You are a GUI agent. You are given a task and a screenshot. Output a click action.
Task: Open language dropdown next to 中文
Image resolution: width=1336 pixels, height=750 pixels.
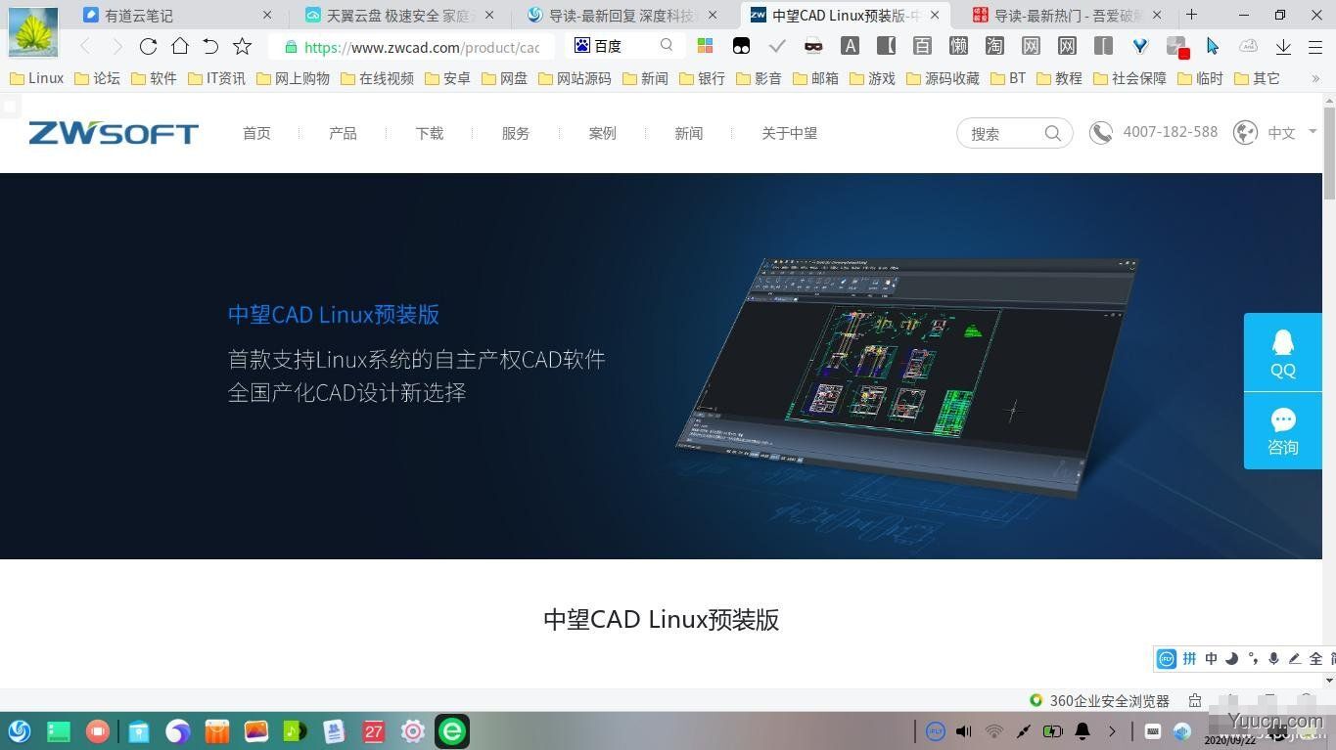(x=1313, y=131)
